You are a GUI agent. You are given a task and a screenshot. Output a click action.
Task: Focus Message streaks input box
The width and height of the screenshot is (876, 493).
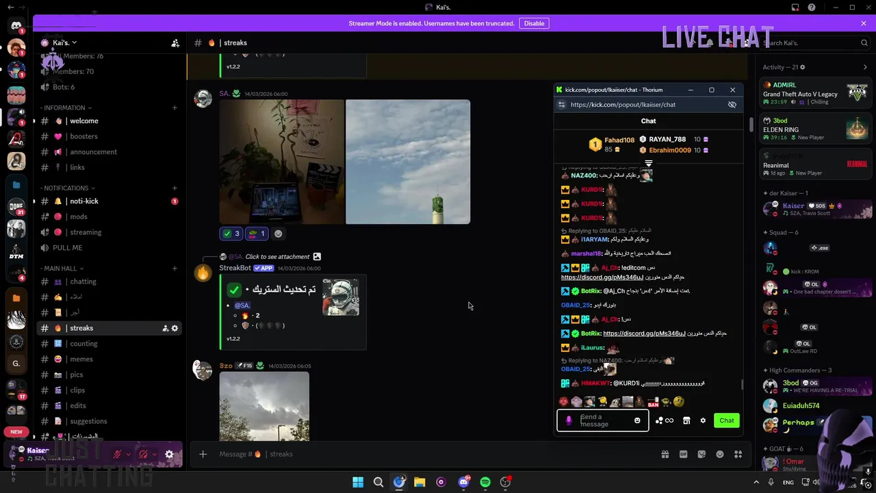point(431,454)
